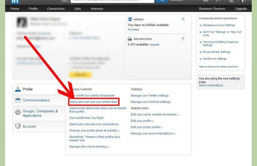Select who can see your activity feed
Image resolution: width=257 pixels, height=166 pixels.
click(94, 102)
